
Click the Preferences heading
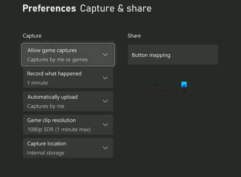point(49,8)
